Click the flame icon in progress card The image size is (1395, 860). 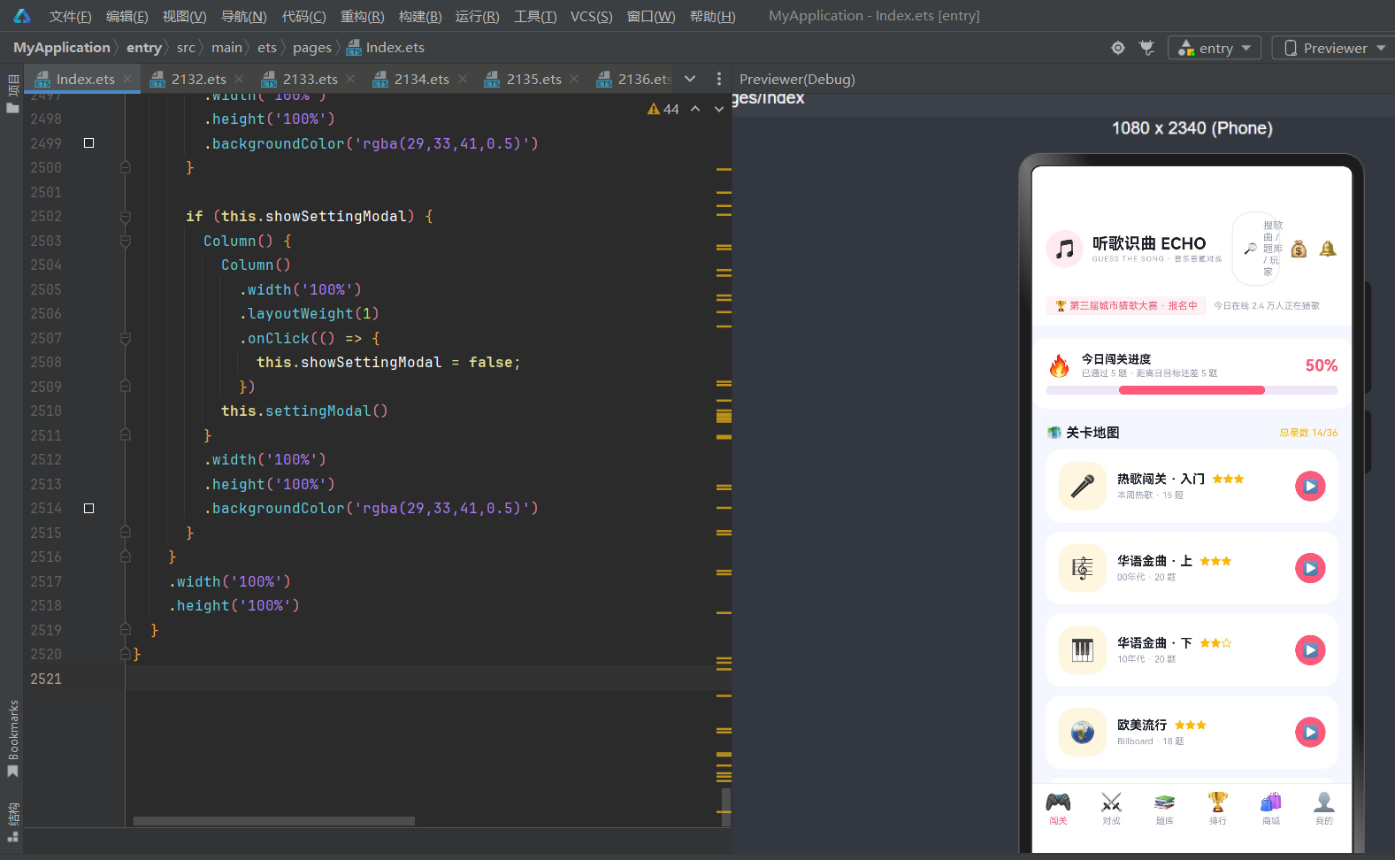pos(1059,365)
